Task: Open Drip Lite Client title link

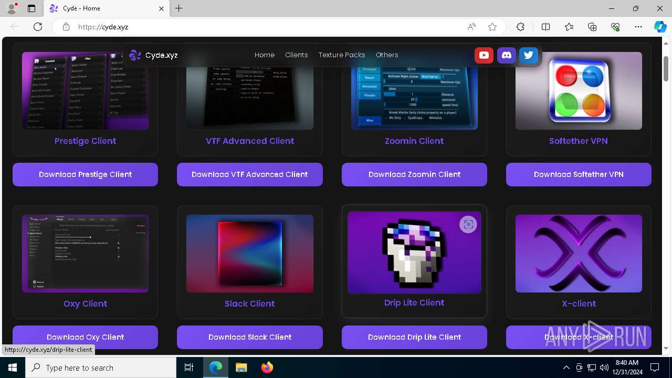Action: tap(414, 302)
